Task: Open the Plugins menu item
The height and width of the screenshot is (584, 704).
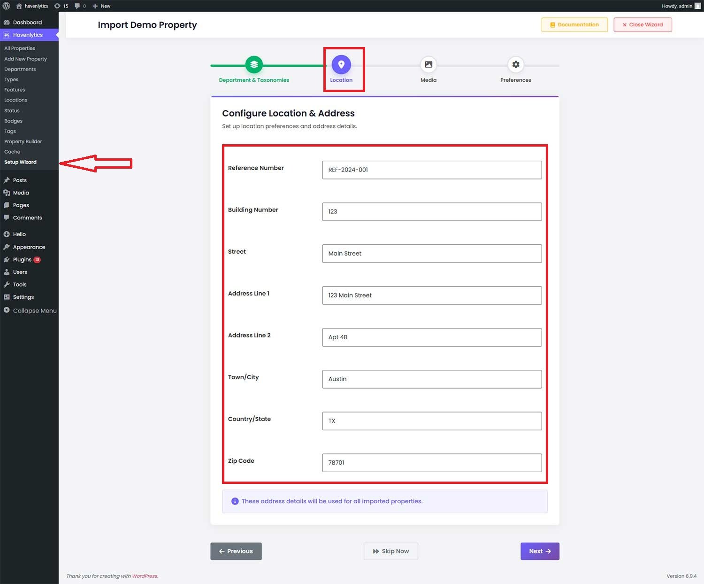Action: point(22,259)
